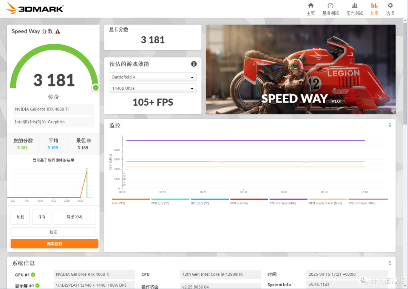Viewport: 408px width, 289px height.
Task: Open the 1440p Ultra resolution dropdown
Action: tap(153, 88)
